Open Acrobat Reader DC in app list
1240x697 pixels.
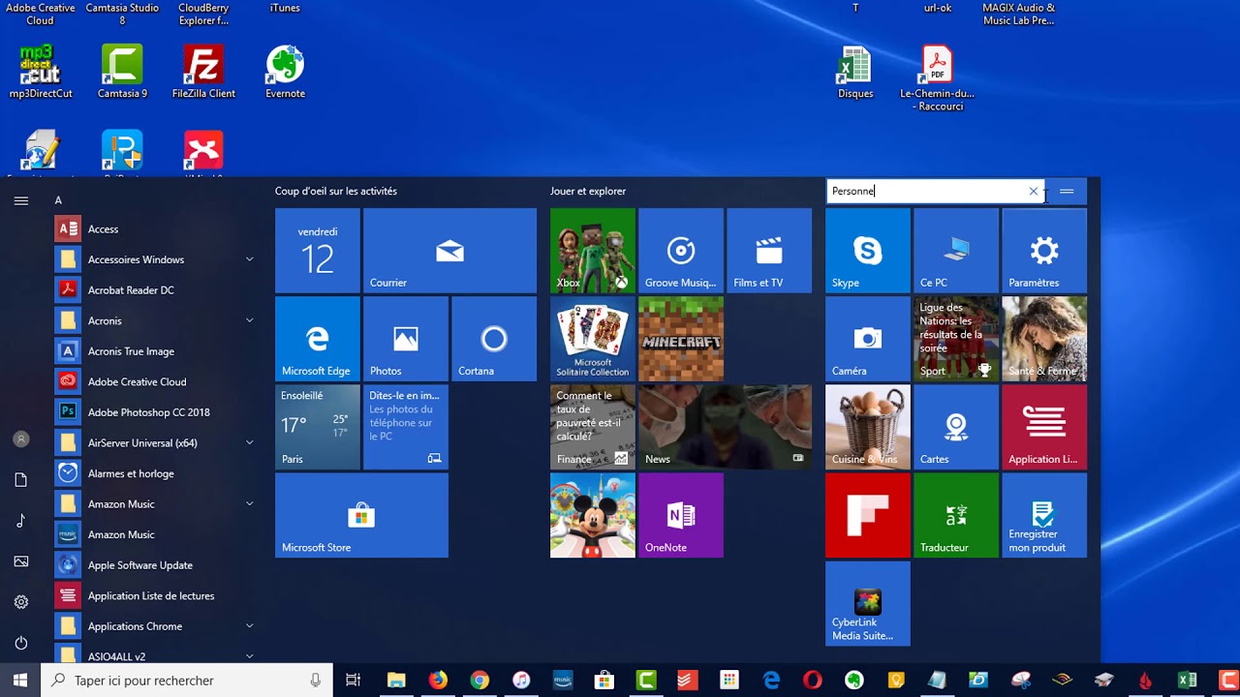[157, 290]
